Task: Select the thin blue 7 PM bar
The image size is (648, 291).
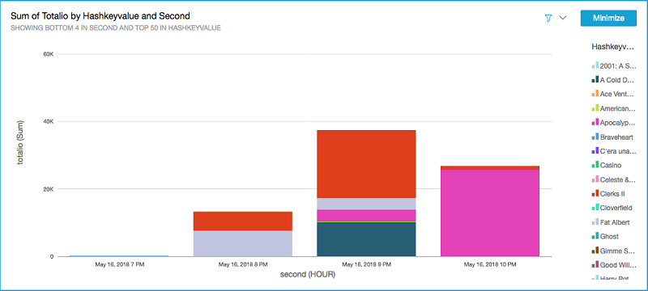Action: pos(119,255)
